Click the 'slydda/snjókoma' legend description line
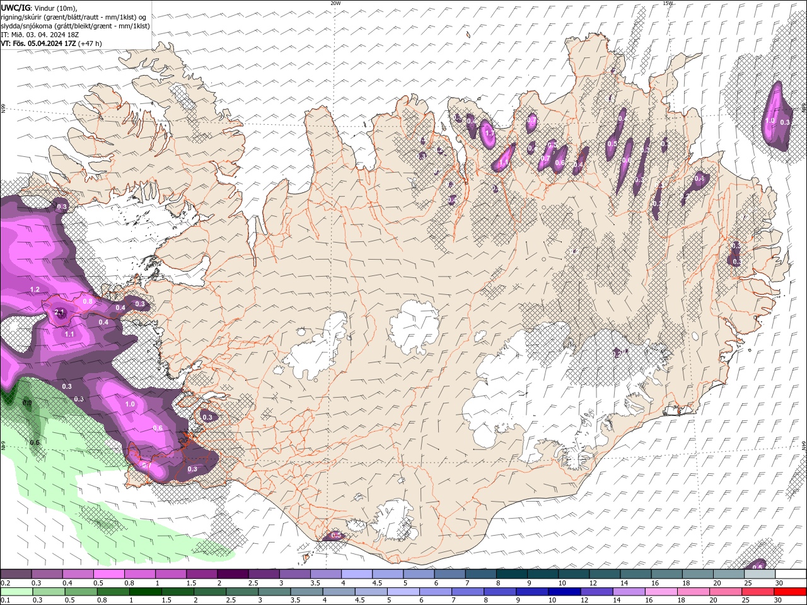Screen dimensions: 807x605 [x=76, y=26]
